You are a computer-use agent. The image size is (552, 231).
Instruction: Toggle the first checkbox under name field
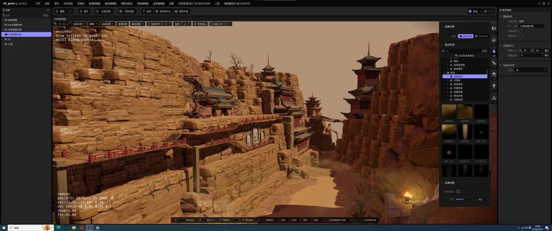(x=520, y=31)
